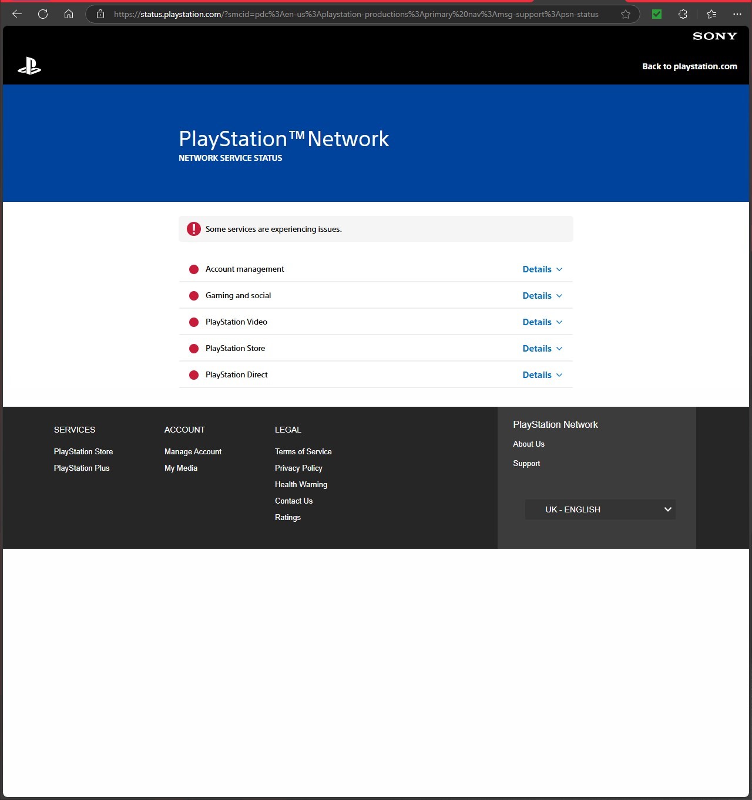Click the red alert icon in issues banner
This screenshot has width=752, height=800.
pos(194,229)
